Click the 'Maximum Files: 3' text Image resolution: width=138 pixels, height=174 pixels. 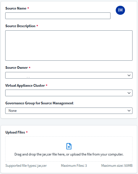click(x=74, y=166)
